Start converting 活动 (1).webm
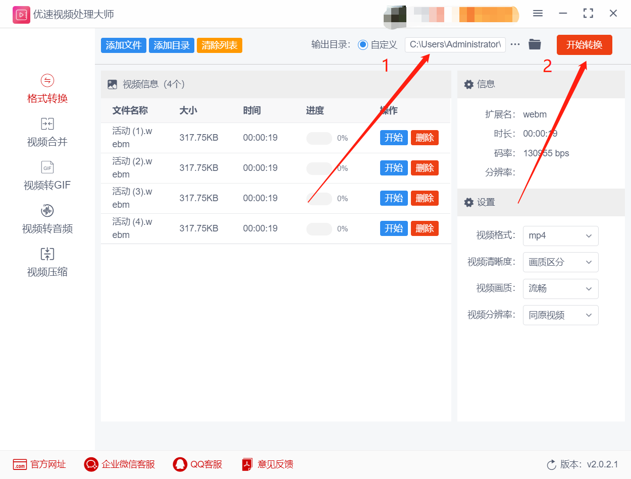Viewport: 631px width, 479px height. tap(394, 138)
